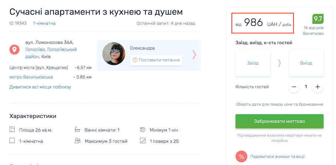Image resolution: width=336 pixels, height=165 pixels.
Task: Click the green 9.7 rating badge
Action: pos(318,19)
